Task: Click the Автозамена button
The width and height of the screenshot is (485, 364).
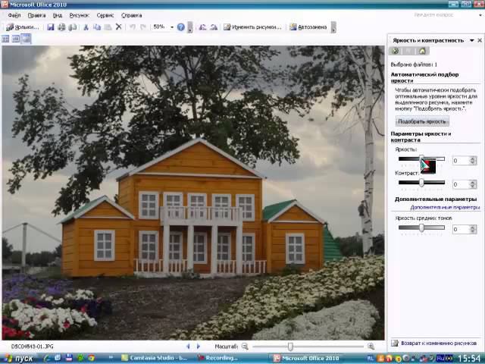Action: tap(308, 27)
